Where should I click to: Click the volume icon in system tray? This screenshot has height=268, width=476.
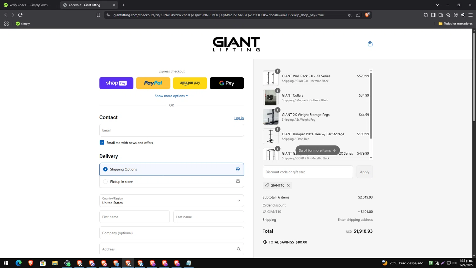coord(454,263)
